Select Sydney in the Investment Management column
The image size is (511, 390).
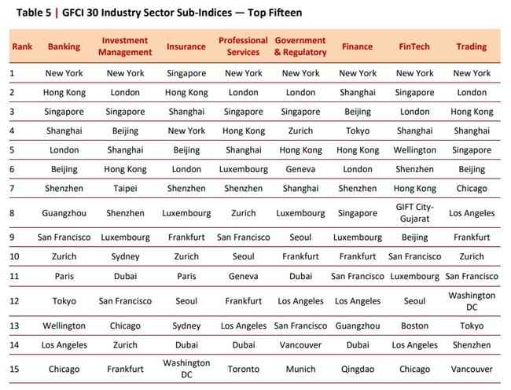pos(125,256)
